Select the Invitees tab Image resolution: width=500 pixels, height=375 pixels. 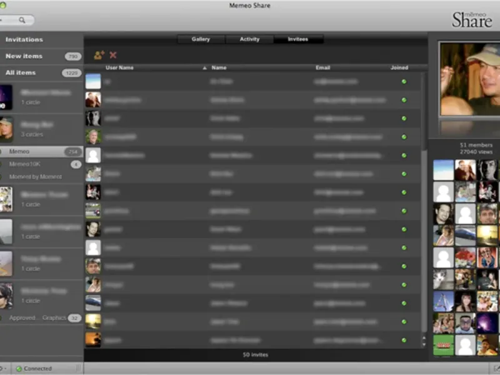coord(298,39)
